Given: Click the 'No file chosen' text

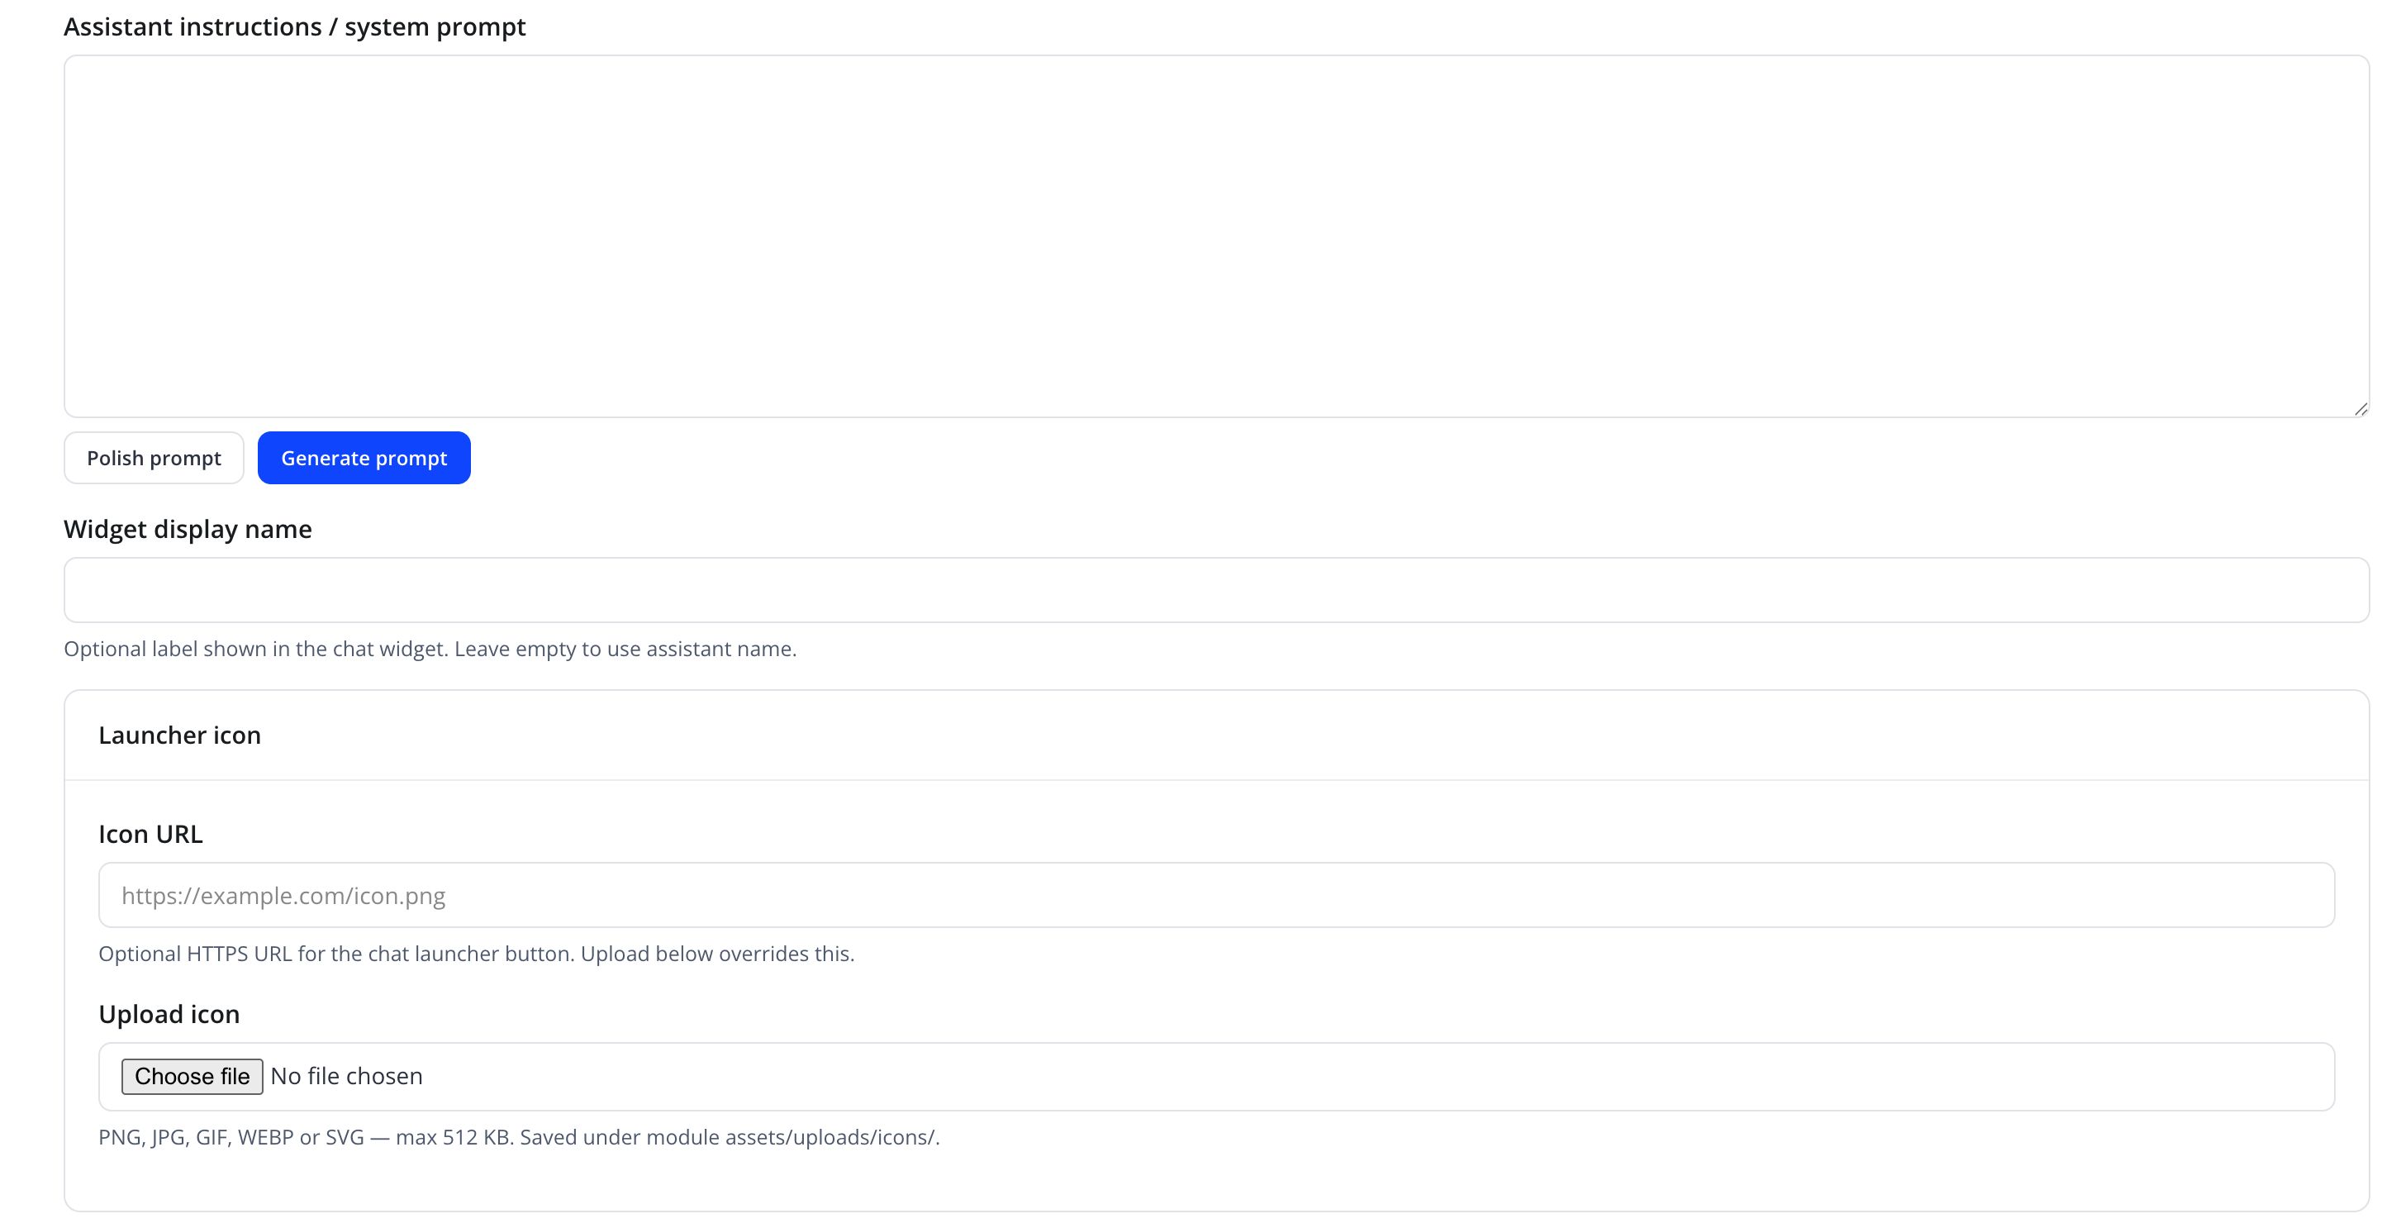Looking at the screenshot, I should point(346,1077).
